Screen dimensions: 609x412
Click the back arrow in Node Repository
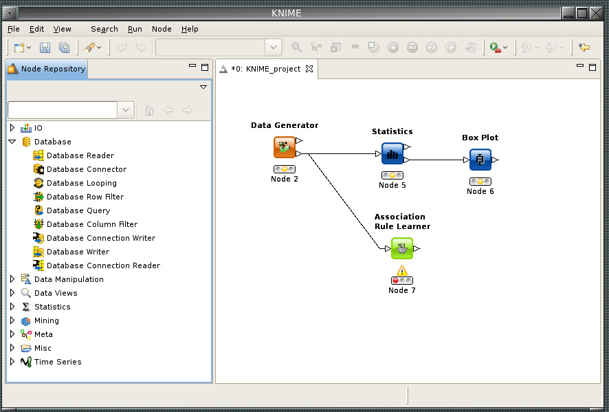168,110
